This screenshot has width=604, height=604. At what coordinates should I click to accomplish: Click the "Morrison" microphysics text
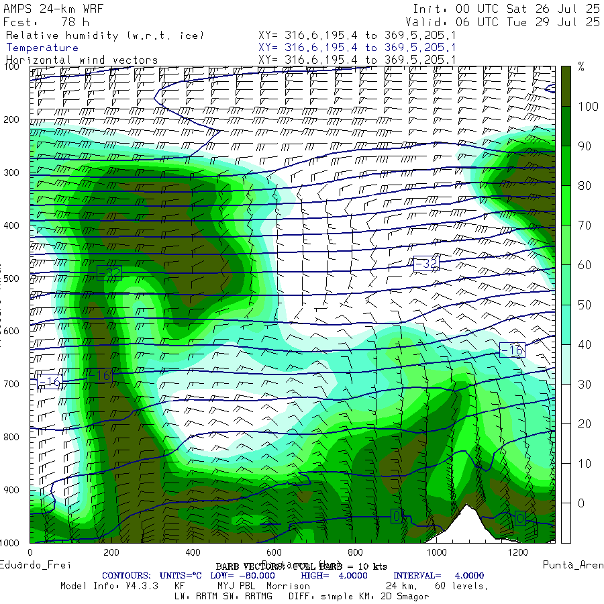tap(288, 586)
